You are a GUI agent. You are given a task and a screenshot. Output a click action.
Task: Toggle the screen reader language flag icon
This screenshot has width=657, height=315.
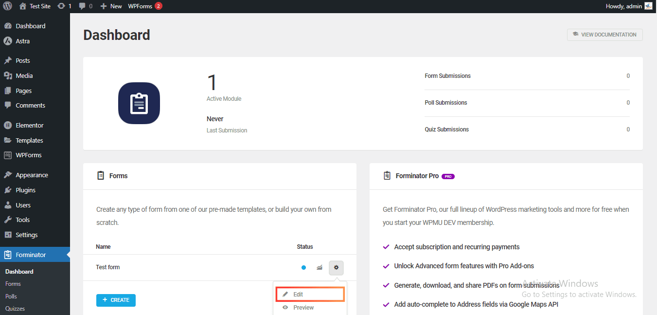click(x=649, y=6)
